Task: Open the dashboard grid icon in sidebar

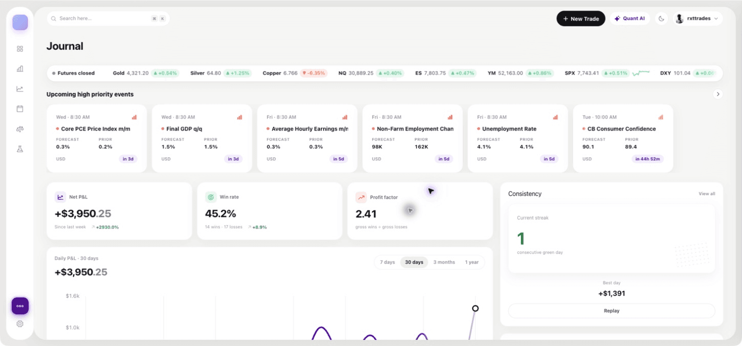Action: tap(20, 49)
